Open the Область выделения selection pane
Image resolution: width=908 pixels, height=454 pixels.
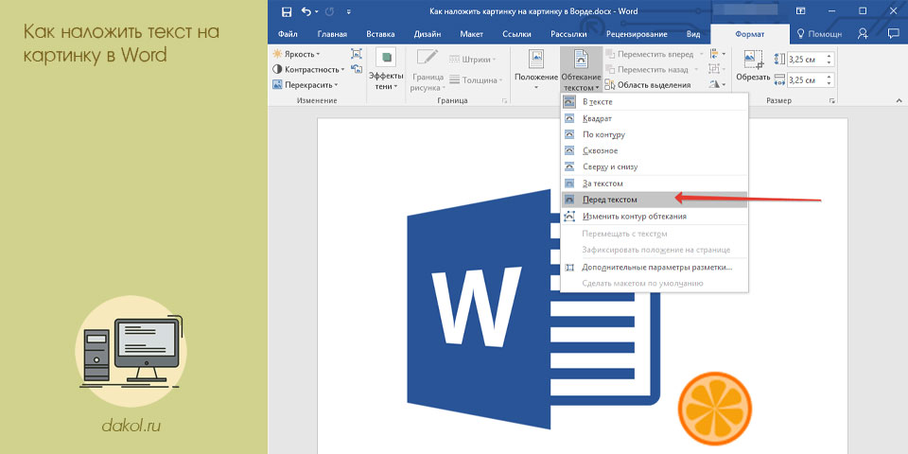click(648, 85)
